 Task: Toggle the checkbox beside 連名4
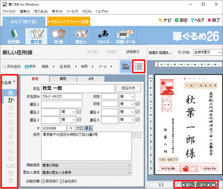pos(138,112)
